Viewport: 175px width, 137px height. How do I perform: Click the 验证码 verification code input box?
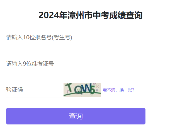pyautogui.click(x=33, y=90)
